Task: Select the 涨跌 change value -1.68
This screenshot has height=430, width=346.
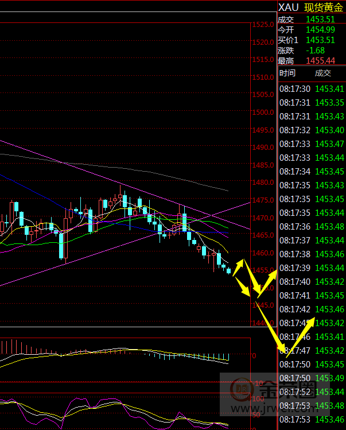Action: click(x=315, y=51)
